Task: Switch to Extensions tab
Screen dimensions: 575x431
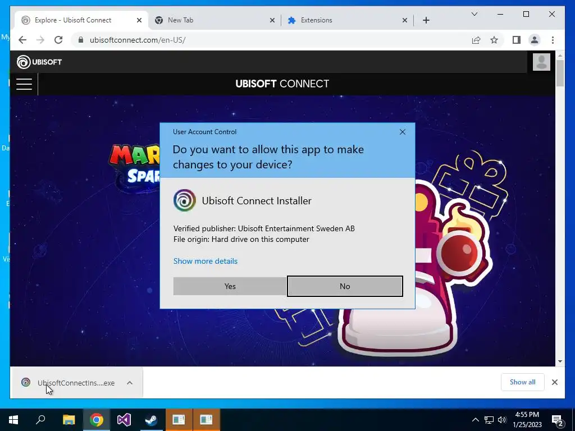Action: [x=348, y=20]
